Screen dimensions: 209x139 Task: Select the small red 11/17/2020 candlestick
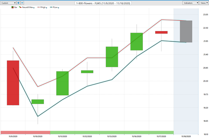[161, 32]
